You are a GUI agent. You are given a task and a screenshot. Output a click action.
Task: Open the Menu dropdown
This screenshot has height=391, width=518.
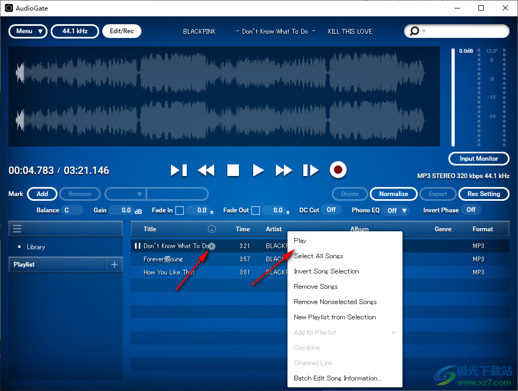click(27, 31)
